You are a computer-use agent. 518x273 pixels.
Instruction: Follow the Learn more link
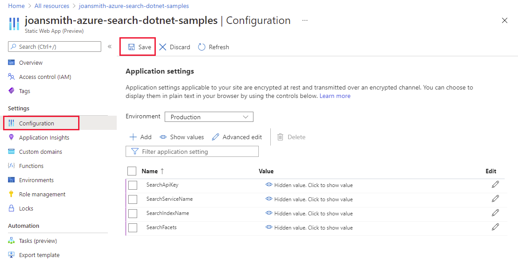(335, 96)
